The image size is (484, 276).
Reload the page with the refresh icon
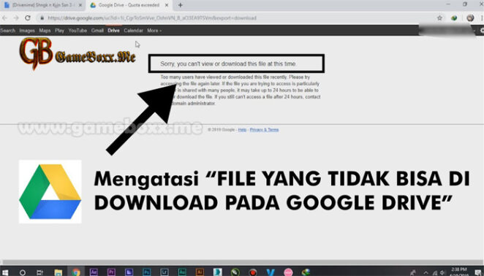click(28, 18)
